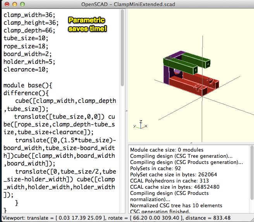The image size is (254, 222).
Task: Click the console output vertical scrollbar thumb
Action: (252, 172)
